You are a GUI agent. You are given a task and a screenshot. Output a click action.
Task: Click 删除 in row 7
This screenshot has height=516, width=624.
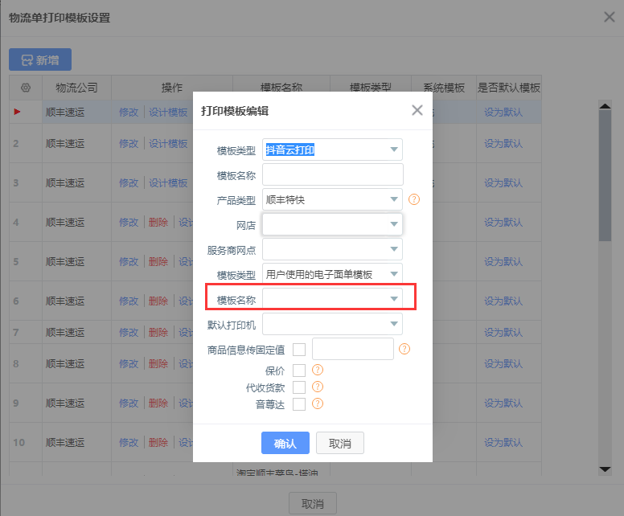click(158, 332)
